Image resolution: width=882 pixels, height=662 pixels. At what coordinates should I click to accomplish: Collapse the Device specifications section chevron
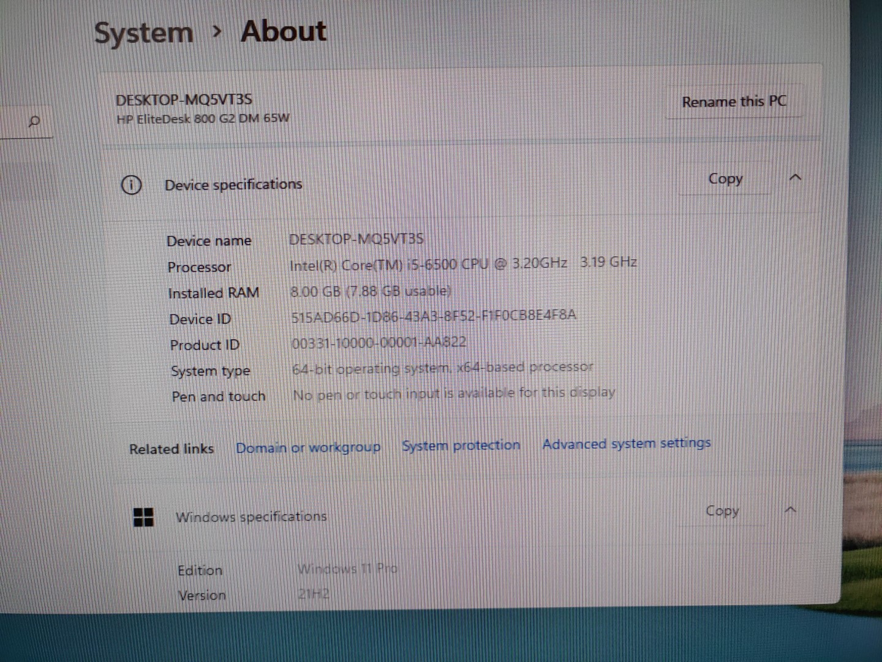pos(795,178)
